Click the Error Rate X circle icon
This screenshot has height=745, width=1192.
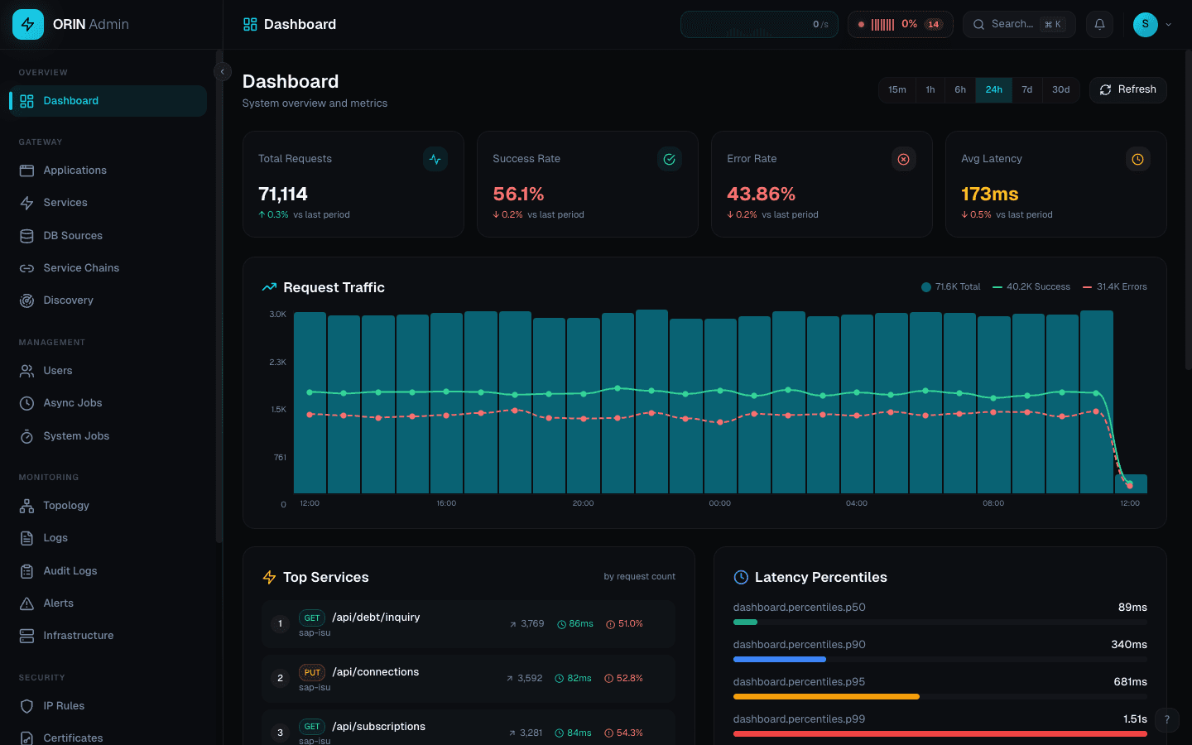(903, 159)
